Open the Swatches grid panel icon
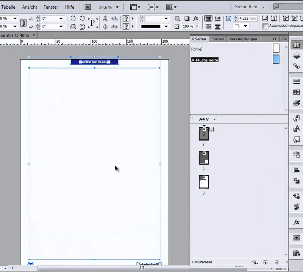 point(297,92)
